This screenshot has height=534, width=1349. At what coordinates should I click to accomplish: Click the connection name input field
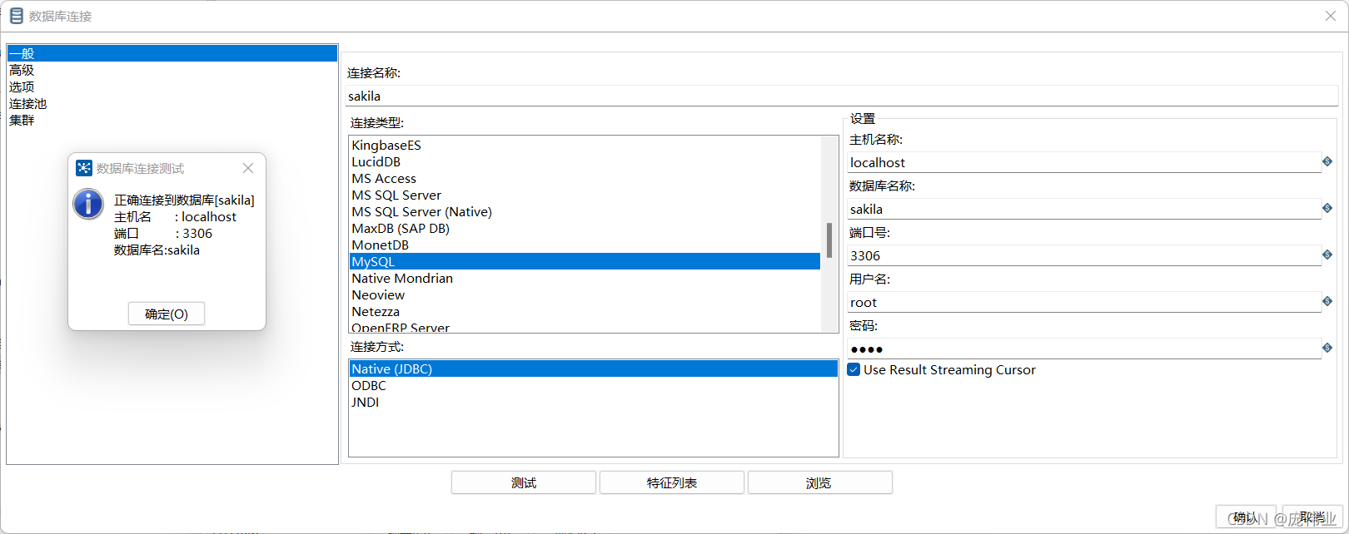tap(841, 96)
